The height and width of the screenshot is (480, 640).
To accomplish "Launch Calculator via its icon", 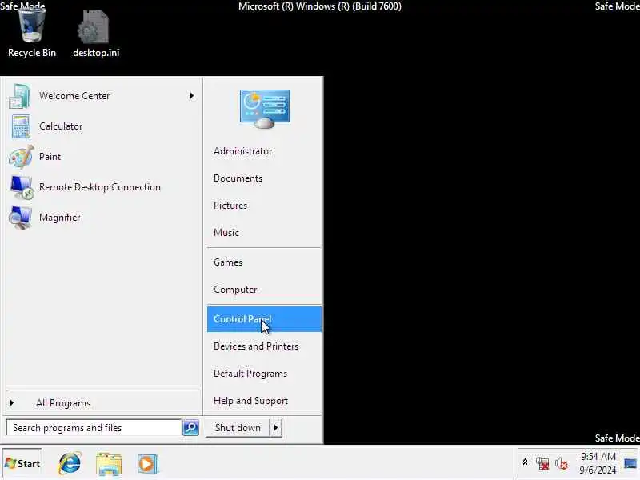I will (x=21, y=126).
